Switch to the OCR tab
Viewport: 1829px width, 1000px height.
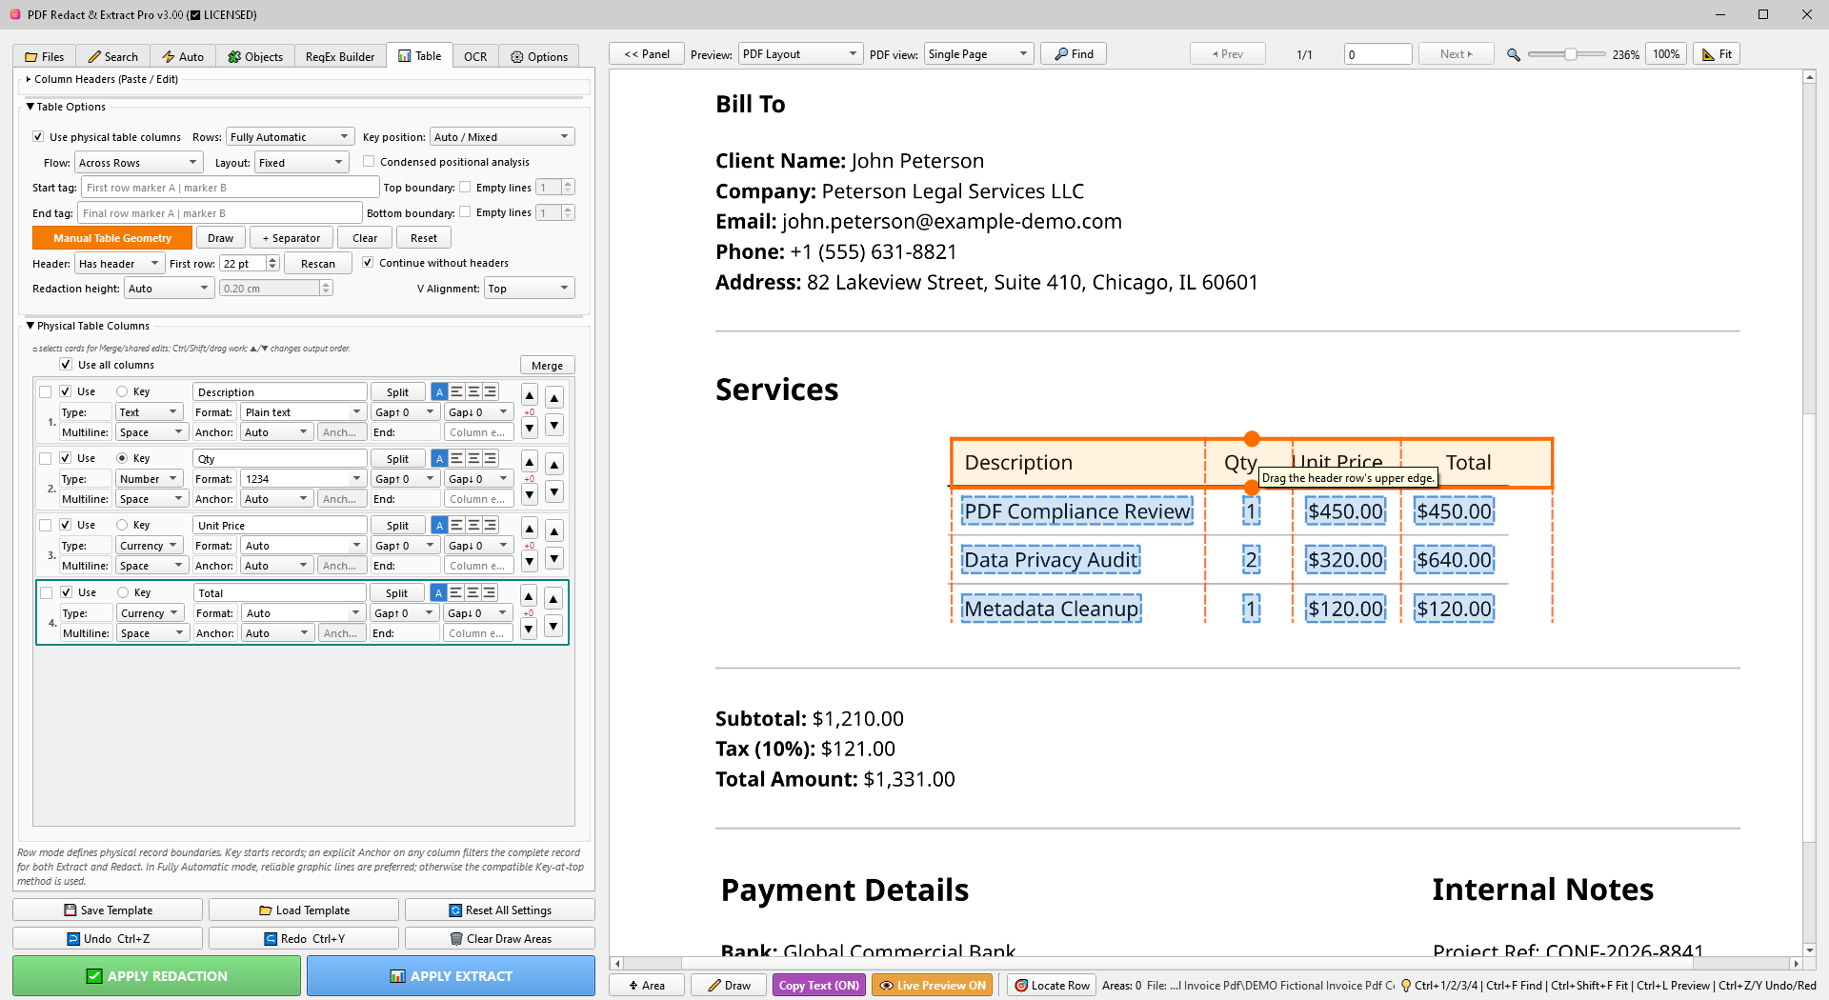pyautogui.click(x=475, y=56)
